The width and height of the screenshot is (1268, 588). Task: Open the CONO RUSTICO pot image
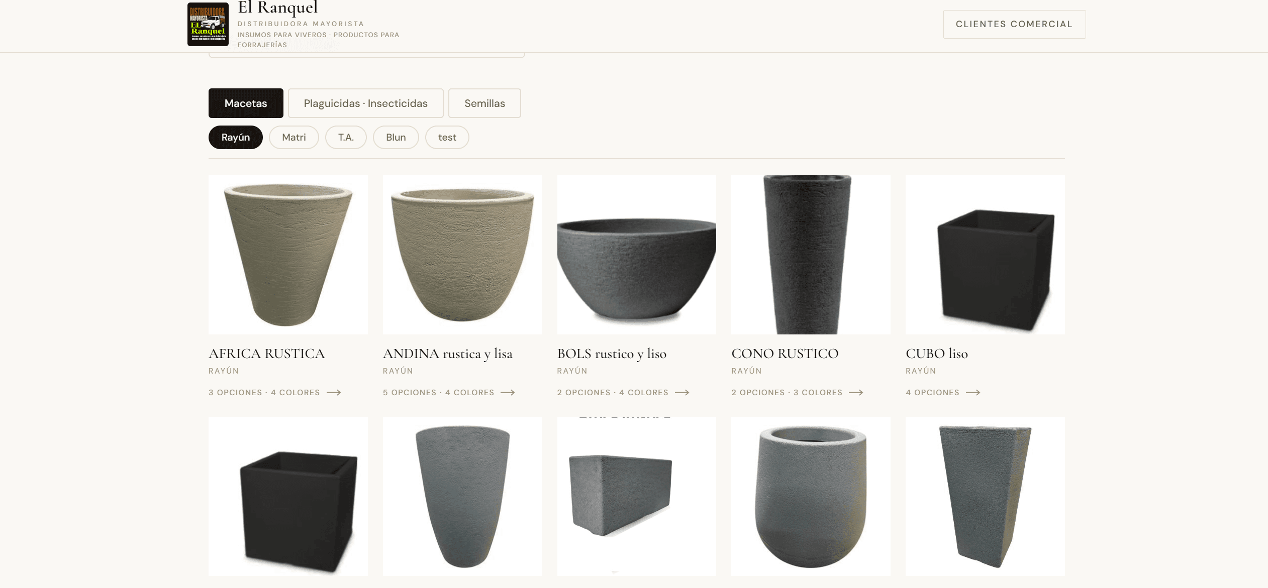tap(811, 255)
